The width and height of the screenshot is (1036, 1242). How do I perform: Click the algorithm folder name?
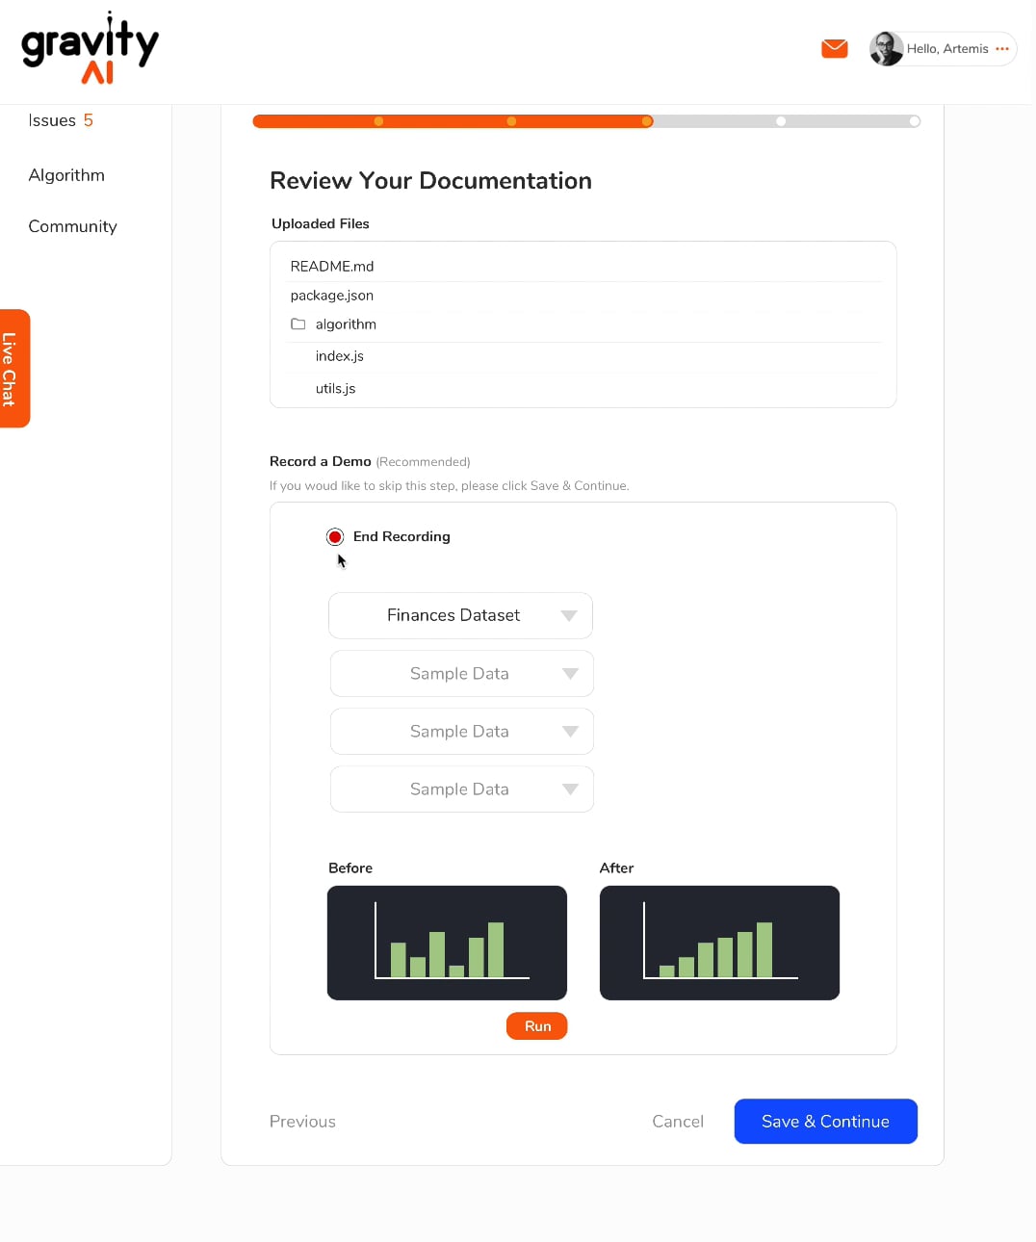click(346, 324)
